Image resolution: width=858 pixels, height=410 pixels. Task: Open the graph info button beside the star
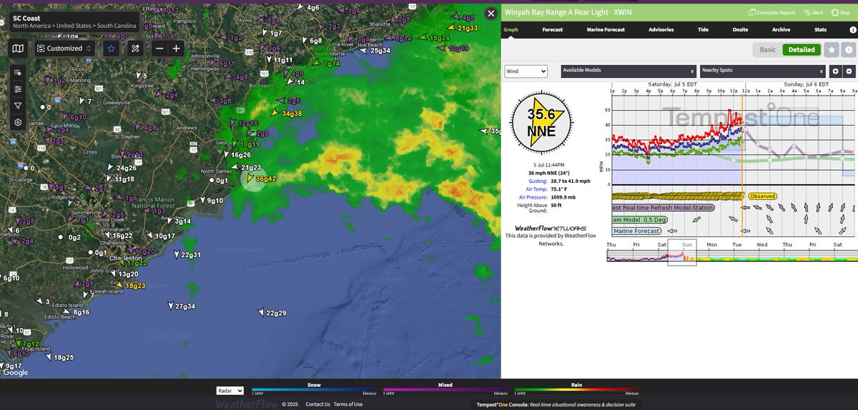click(848, 50)
